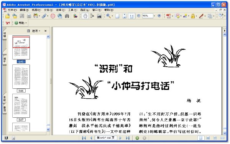Open the 窗口 (Window) menu

tap(97, 10)
